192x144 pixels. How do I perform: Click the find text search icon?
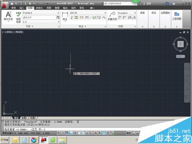click(58, 17)
